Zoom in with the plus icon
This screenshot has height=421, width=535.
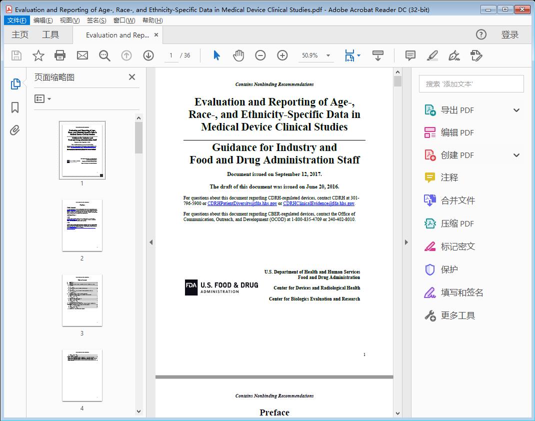click(282, 55)
